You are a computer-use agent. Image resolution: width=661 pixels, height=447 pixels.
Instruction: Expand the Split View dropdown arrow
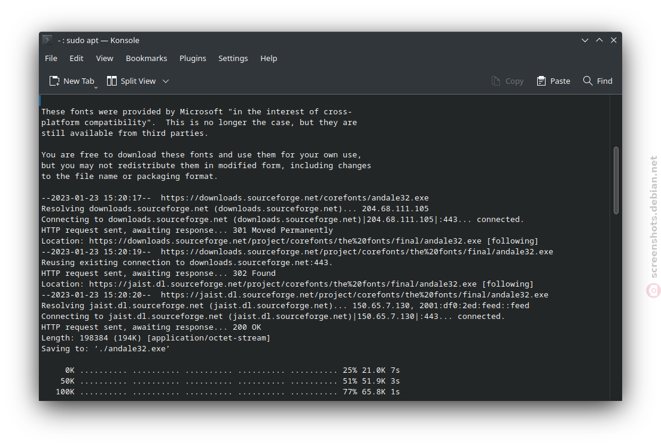(166, 81)
